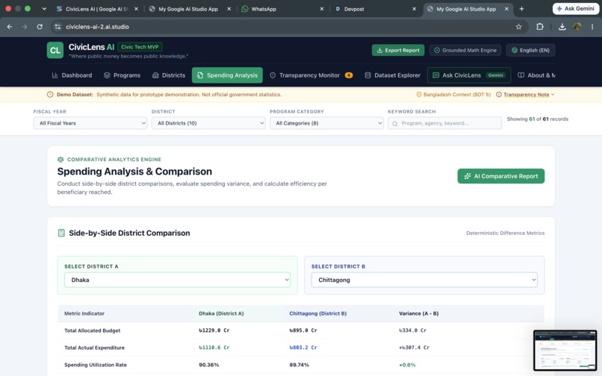Click the Bangladesh Context (BDT) label
The height and width of the screenshot is (376, 602).
457,95
